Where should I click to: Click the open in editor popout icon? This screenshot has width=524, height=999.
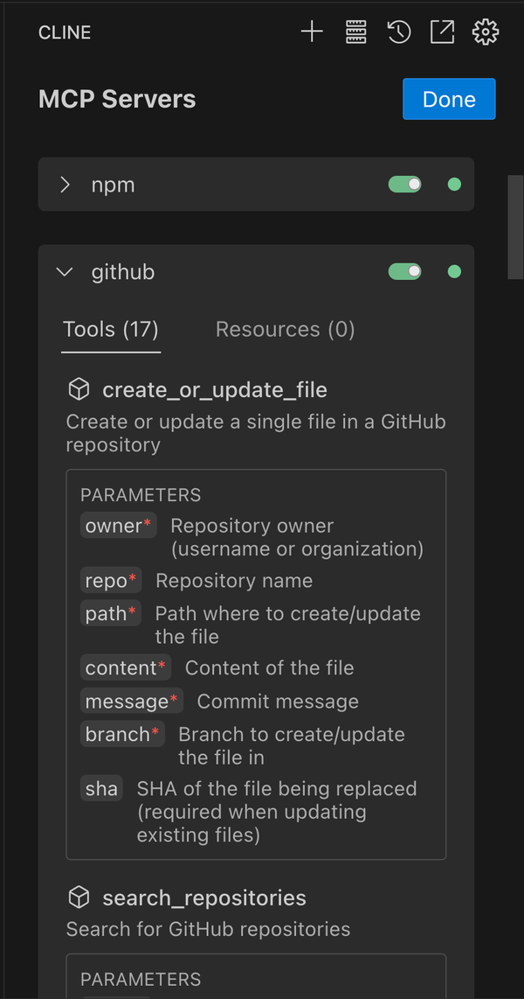coord(442,32)
